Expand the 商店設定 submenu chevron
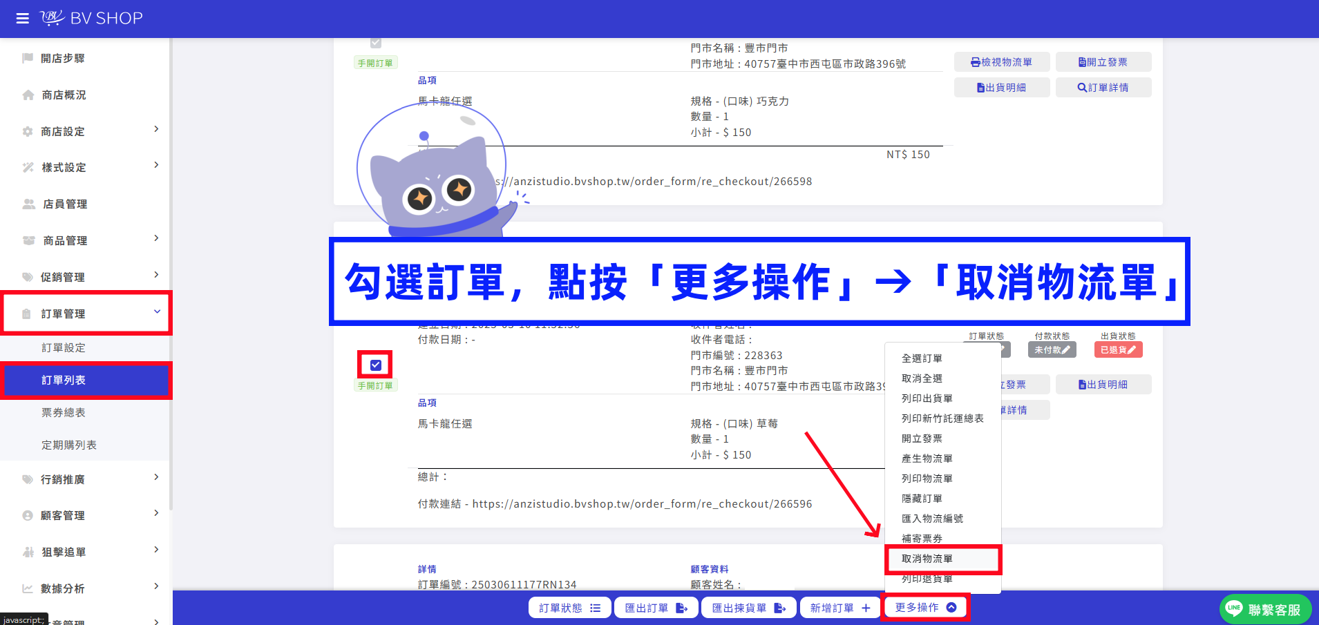This screenshot has width=1319, height=625. (x=156, y=129)
